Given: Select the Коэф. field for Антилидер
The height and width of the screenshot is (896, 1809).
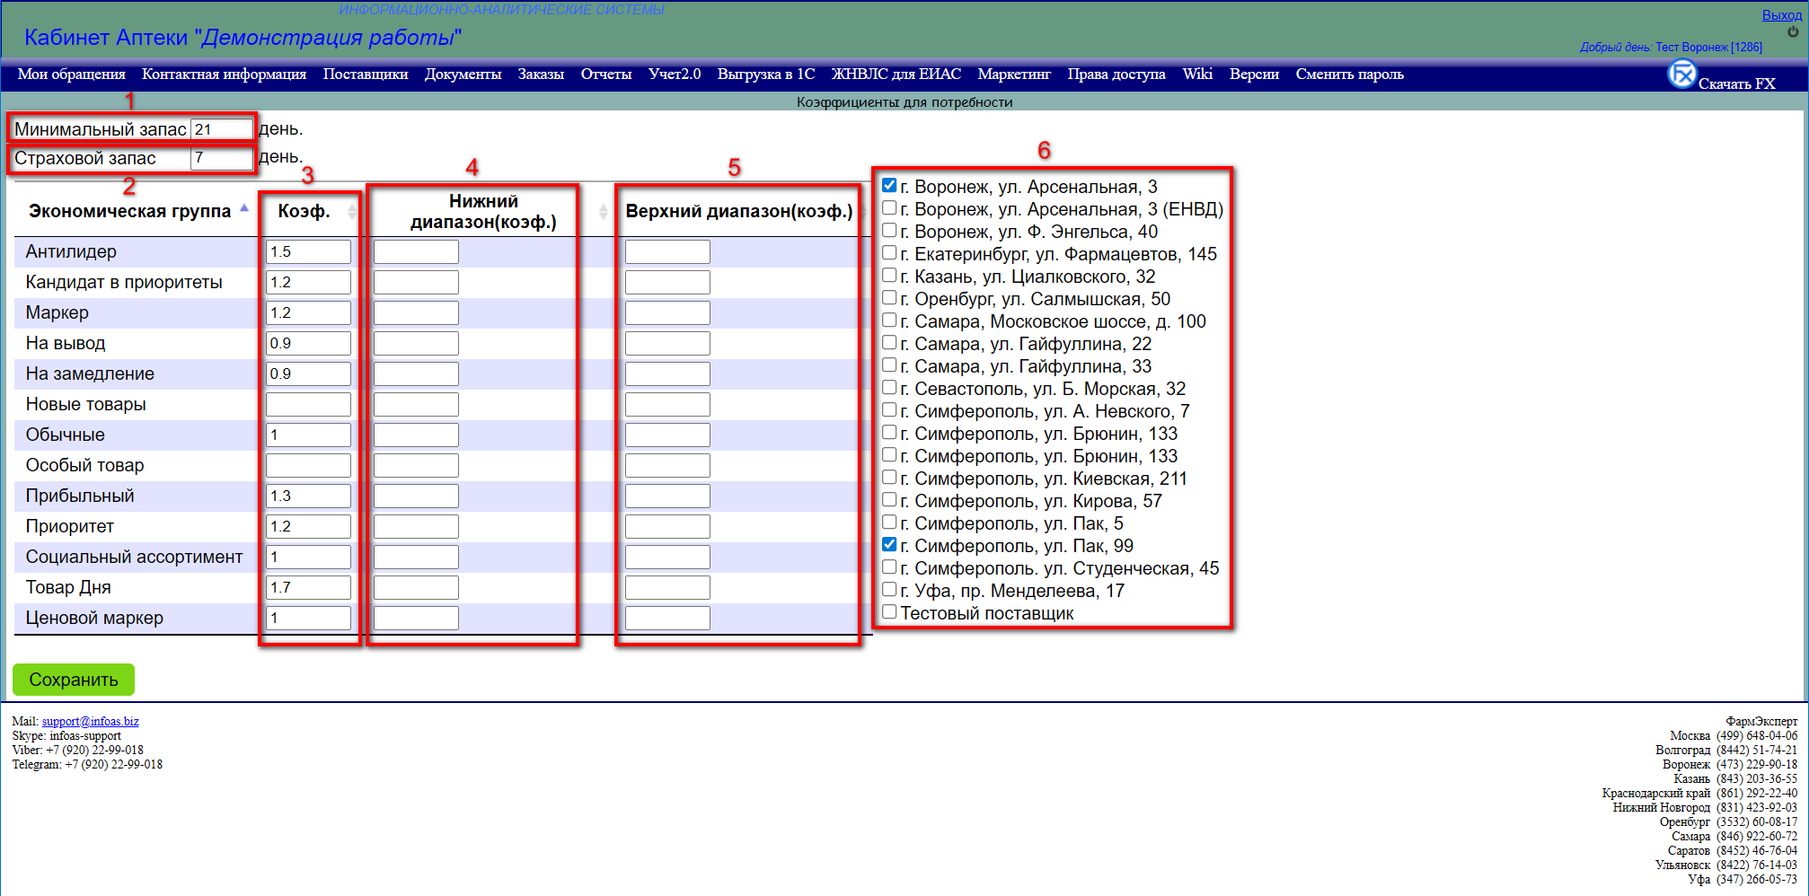Looking at the screenshot, I should pos(308,252).
